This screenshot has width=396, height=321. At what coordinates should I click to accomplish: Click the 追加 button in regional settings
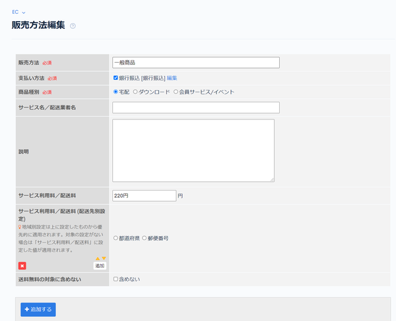coord(100,266)
